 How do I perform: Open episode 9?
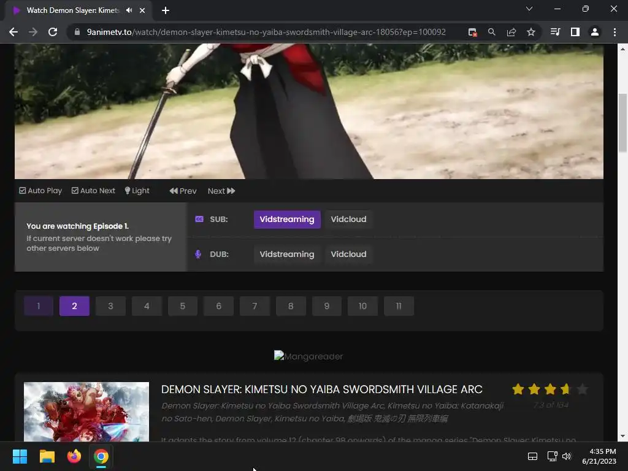click(327, 306)
